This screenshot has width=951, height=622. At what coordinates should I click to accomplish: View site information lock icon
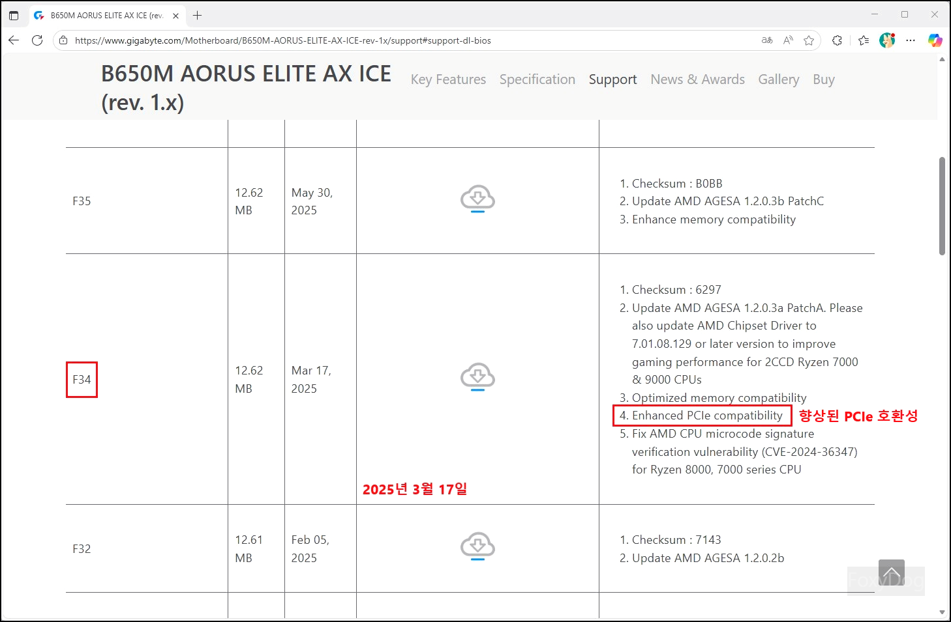[x=63, y=40]
